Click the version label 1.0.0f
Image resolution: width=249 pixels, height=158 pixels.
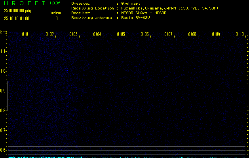click(55, 3)
